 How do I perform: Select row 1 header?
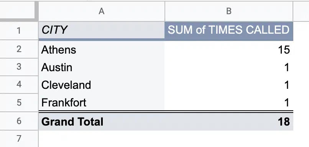[x=19, y=31]
